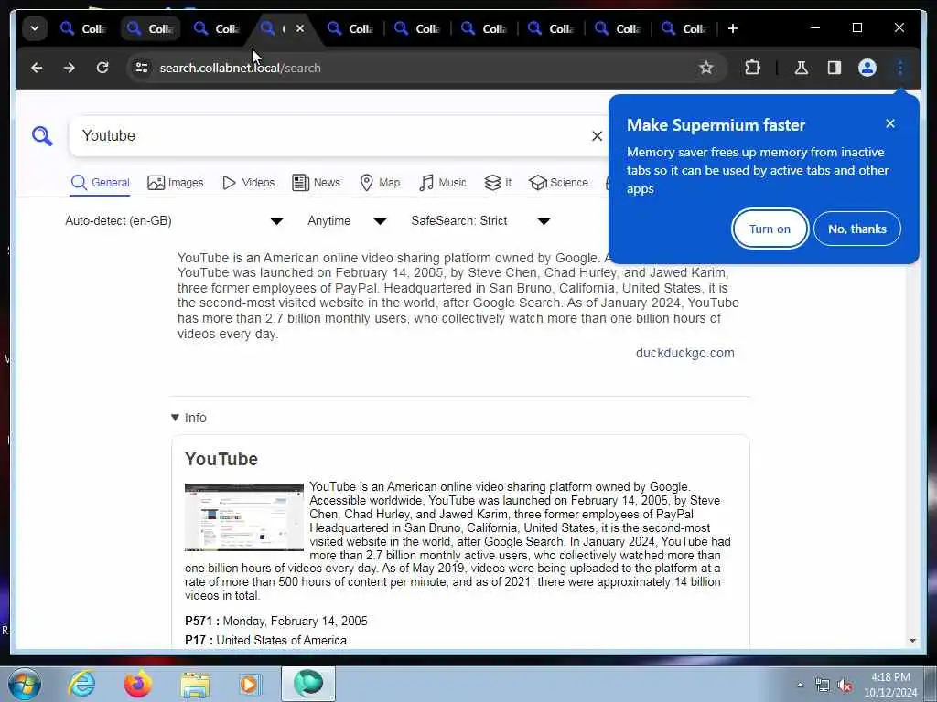The height and width of the screenshot is (702, 937).
Task: Clear the Youtube search query
Action: [597, 136]
